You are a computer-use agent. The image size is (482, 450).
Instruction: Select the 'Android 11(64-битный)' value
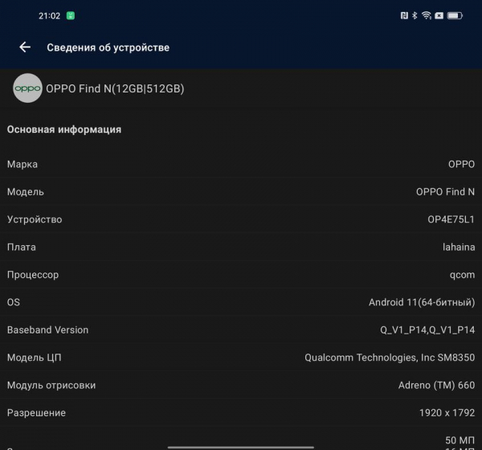pos(422,303)
